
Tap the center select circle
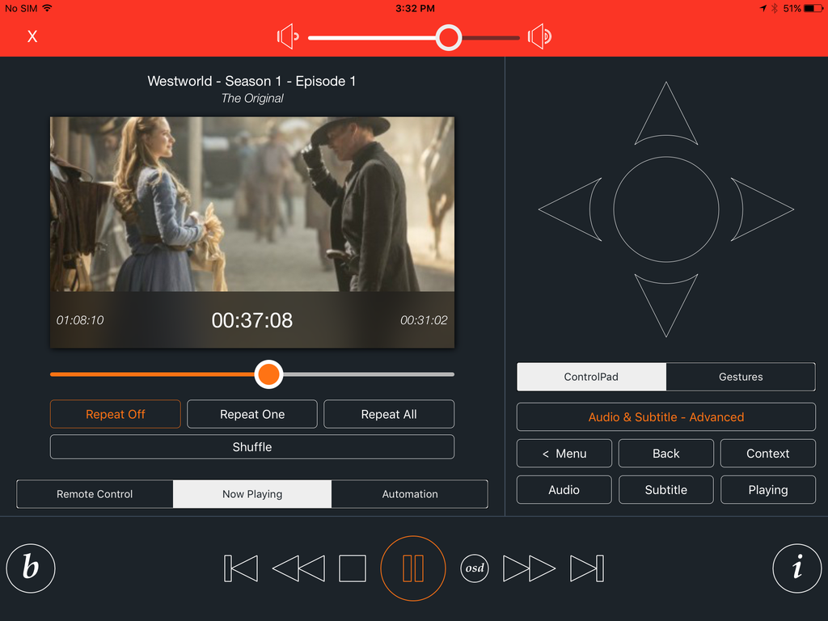coord(666,209)
